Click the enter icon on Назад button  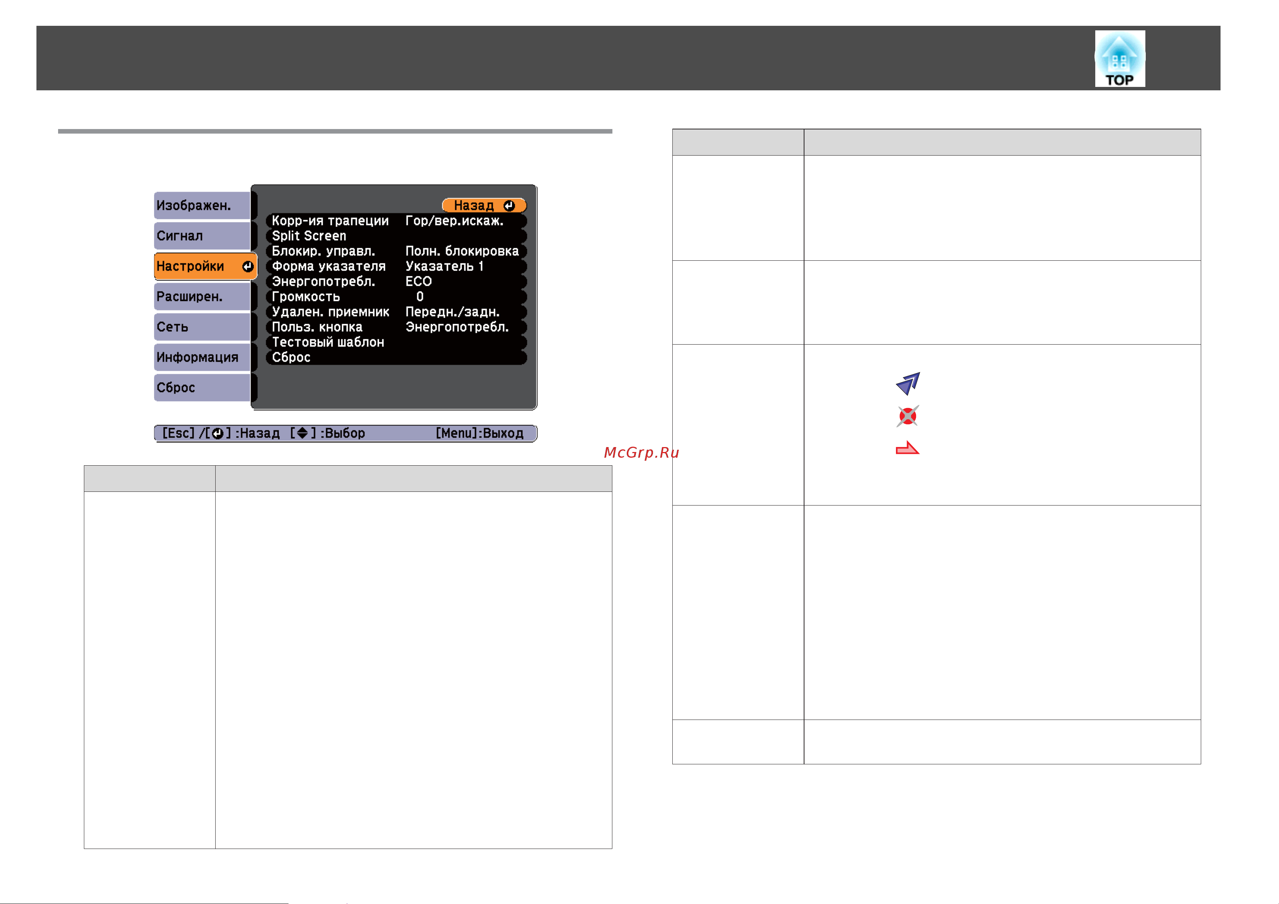(x=509, y=206)
